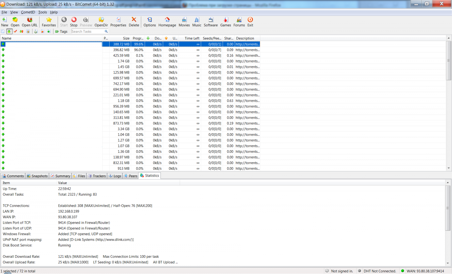The width and height of the screenshot is (452, 274).
Task: Switch to the Comments tab
Action: click(13, 176)
